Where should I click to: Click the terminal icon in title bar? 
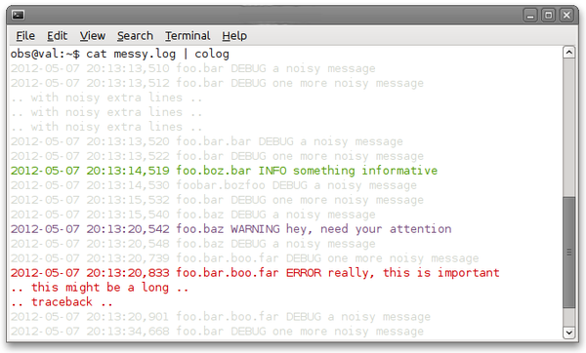pos(18,15)
